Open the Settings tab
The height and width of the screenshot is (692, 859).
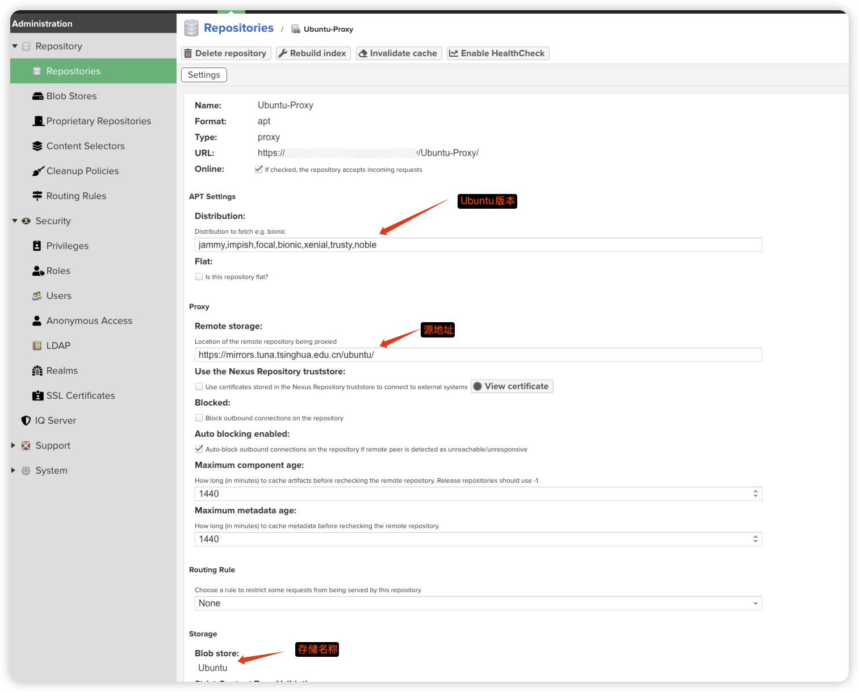(x=204, y=75)
